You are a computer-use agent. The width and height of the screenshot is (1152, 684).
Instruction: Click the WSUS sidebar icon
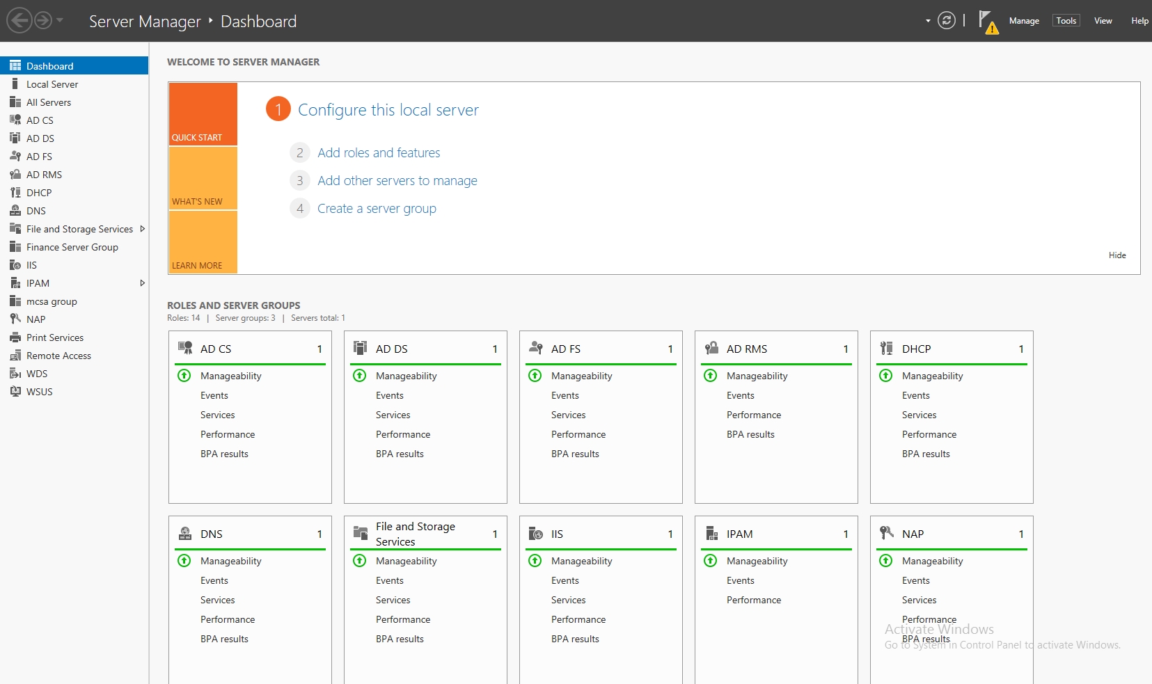(15, 391)
